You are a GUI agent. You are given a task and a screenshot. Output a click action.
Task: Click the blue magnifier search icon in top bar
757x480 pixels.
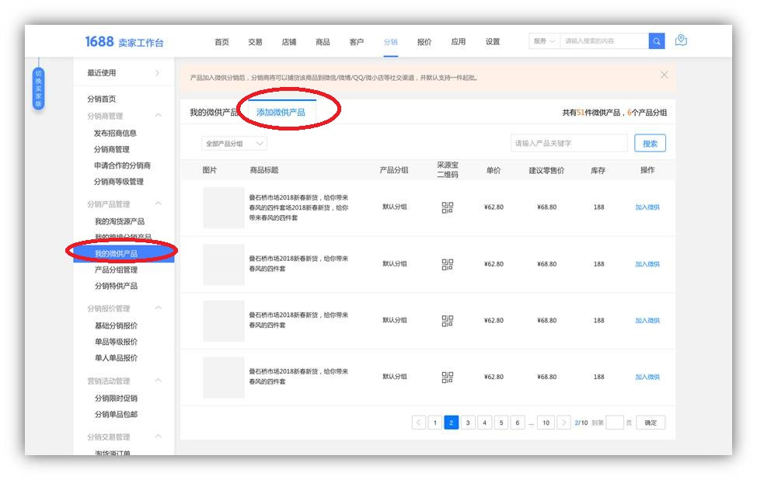point(655,40)
